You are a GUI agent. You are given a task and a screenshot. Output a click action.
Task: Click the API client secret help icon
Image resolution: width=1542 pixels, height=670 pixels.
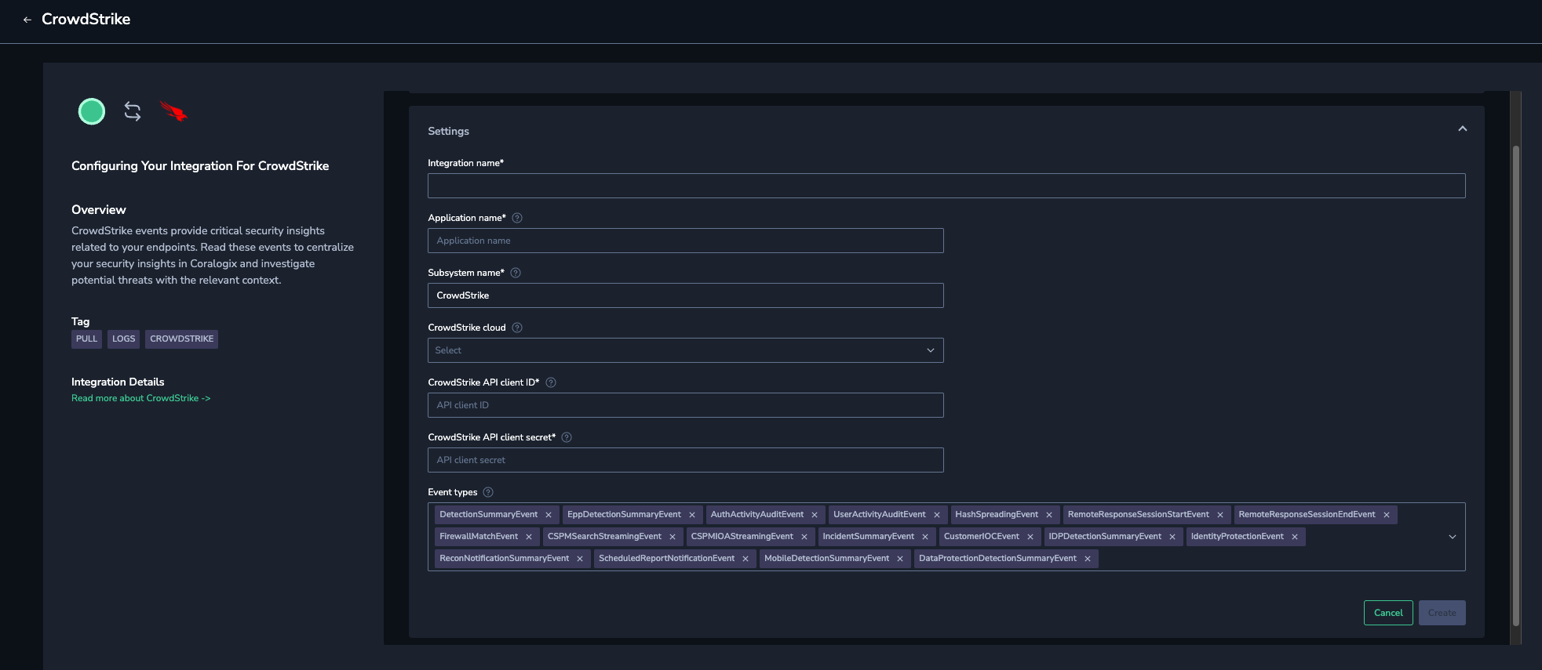[x=567, y=437]
